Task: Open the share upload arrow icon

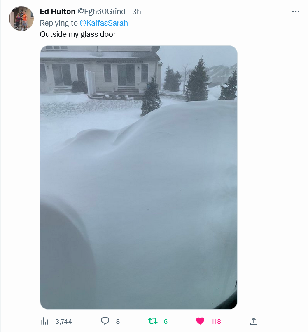Action: pos(254,321)
